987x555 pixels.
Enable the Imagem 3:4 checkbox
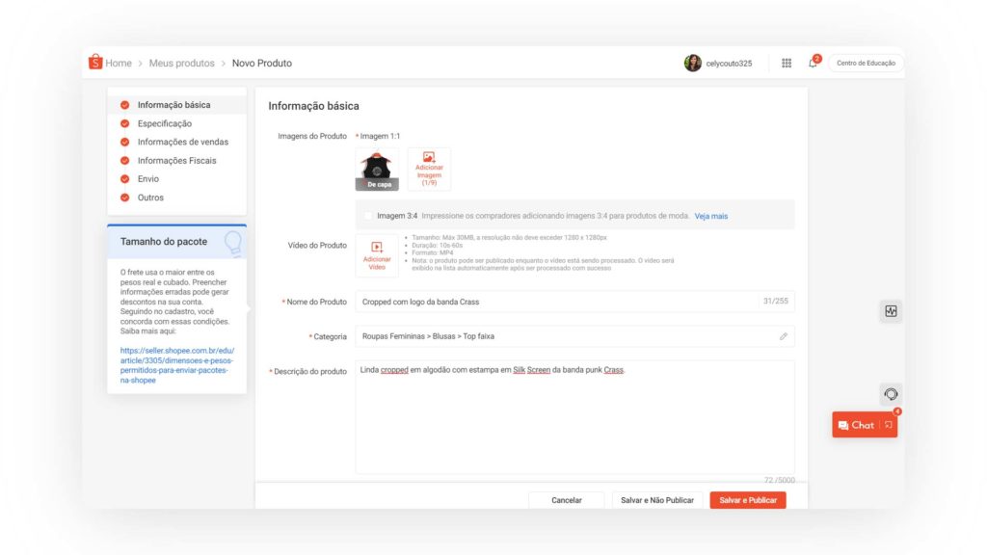coord(368,216)
